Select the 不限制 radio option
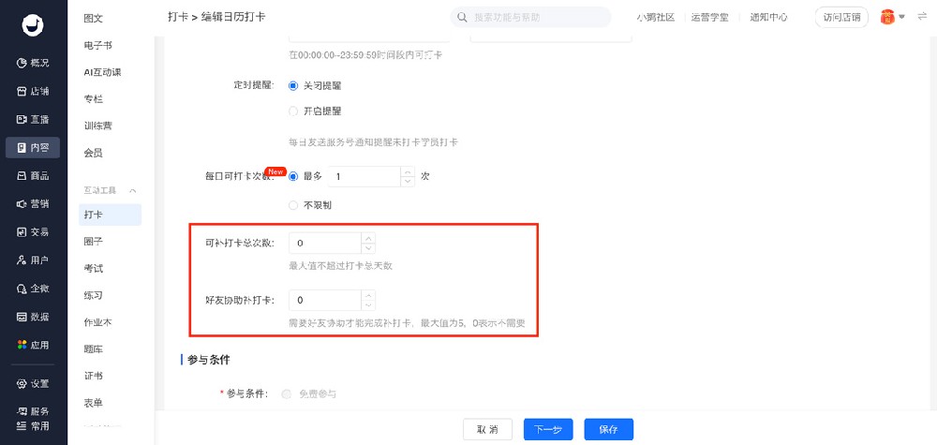The height and width of the screenshot is (445, 937). 292,205
